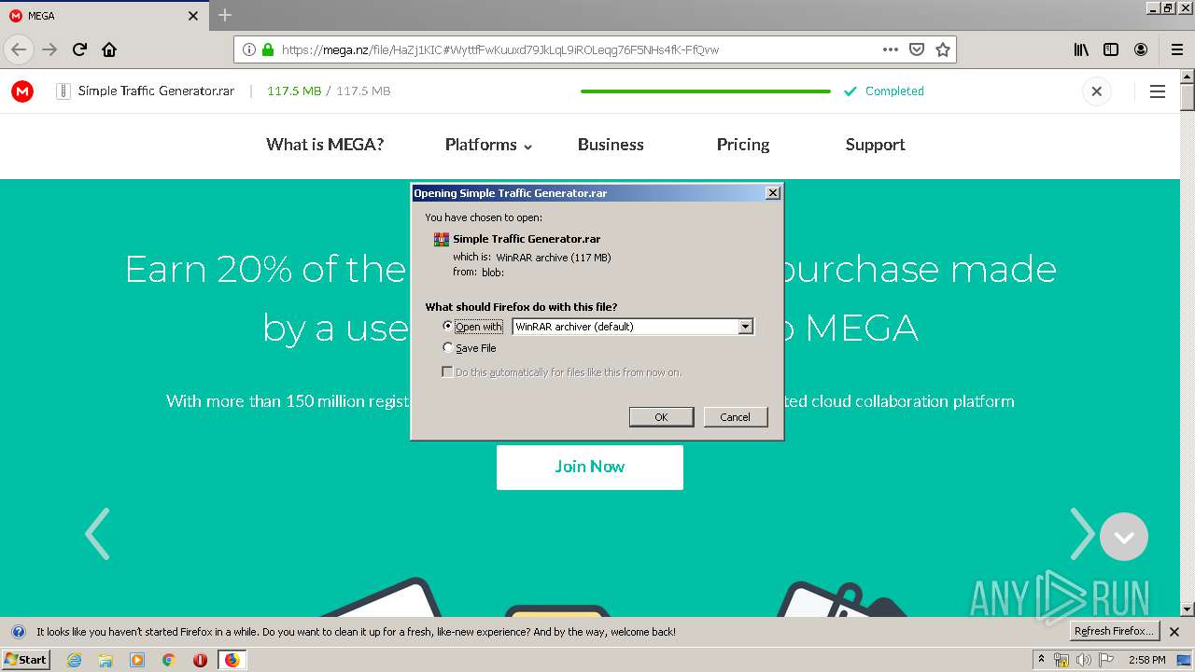Click the volume speaker tray icon

(1083, 660)
